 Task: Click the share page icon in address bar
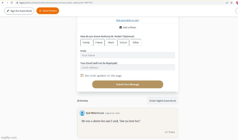click(x=227, y=3)
